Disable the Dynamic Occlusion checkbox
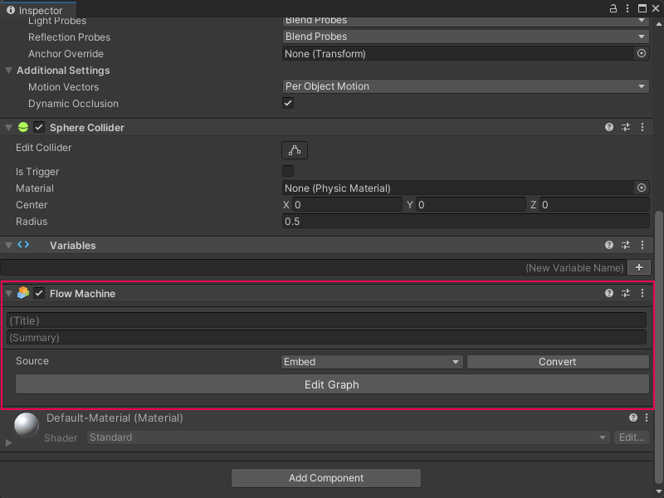This screenshot has width=664, height=498. 288,104
